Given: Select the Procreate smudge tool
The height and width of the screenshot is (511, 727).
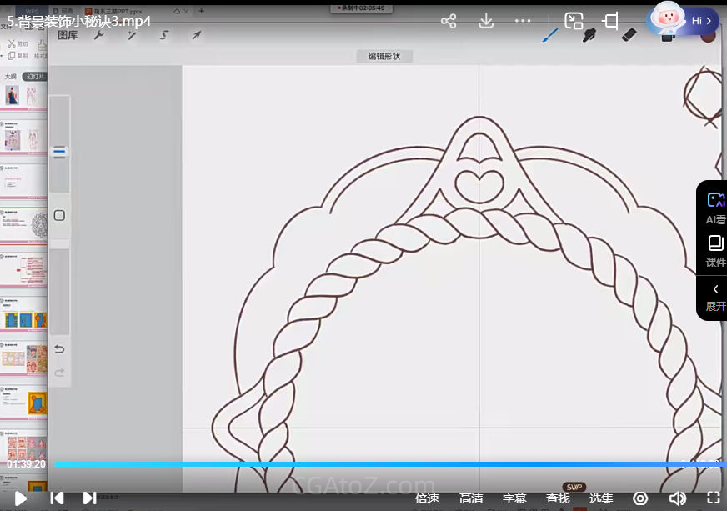Looking at the screenshot, I should 589,35.
